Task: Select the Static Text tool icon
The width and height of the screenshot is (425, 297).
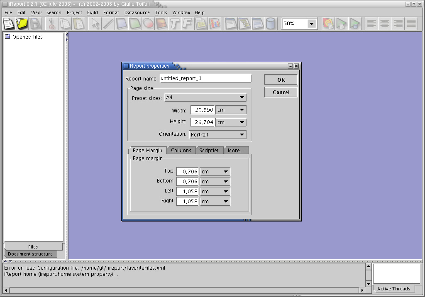Action: pyautogui.click(x=175, y=24)
